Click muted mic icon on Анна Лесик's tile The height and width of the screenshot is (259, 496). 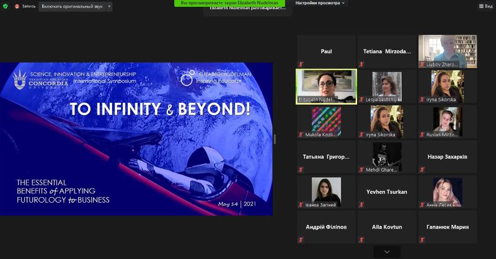click(x=422, y=204)
